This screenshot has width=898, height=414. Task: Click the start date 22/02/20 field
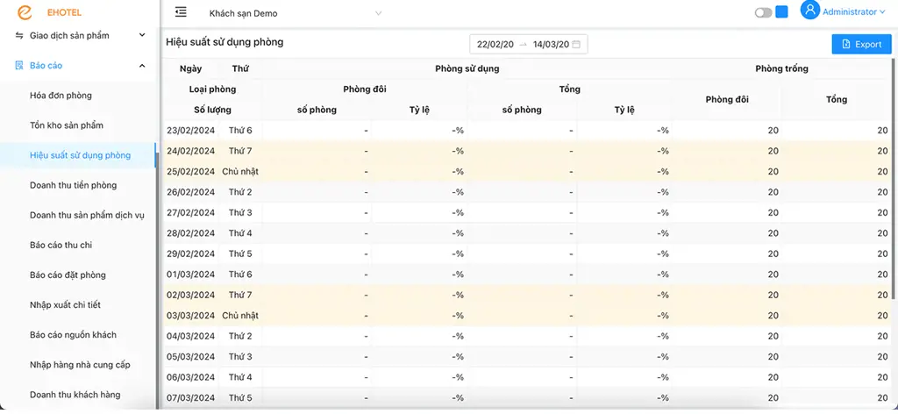[x=495, y=44]
